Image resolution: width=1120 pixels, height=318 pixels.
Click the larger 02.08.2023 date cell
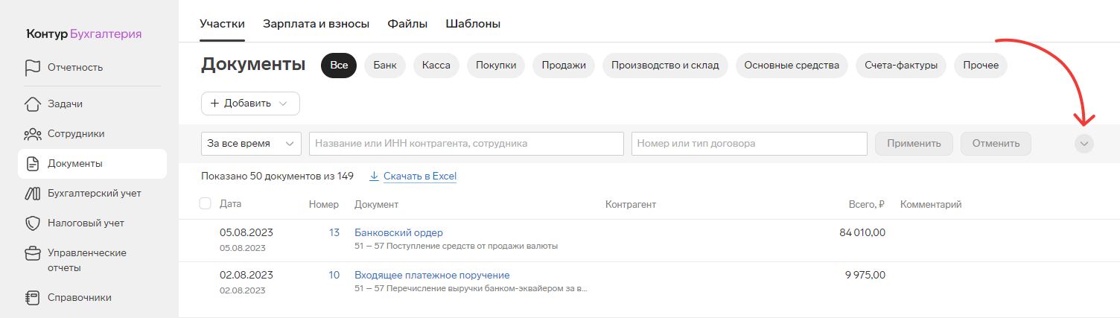tap(246, 275)
